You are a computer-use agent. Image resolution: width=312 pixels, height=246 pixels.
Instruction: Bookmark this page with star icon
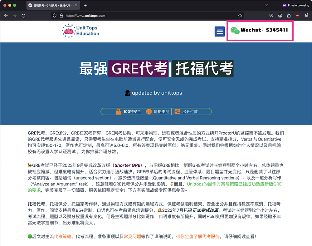[240, 16]
